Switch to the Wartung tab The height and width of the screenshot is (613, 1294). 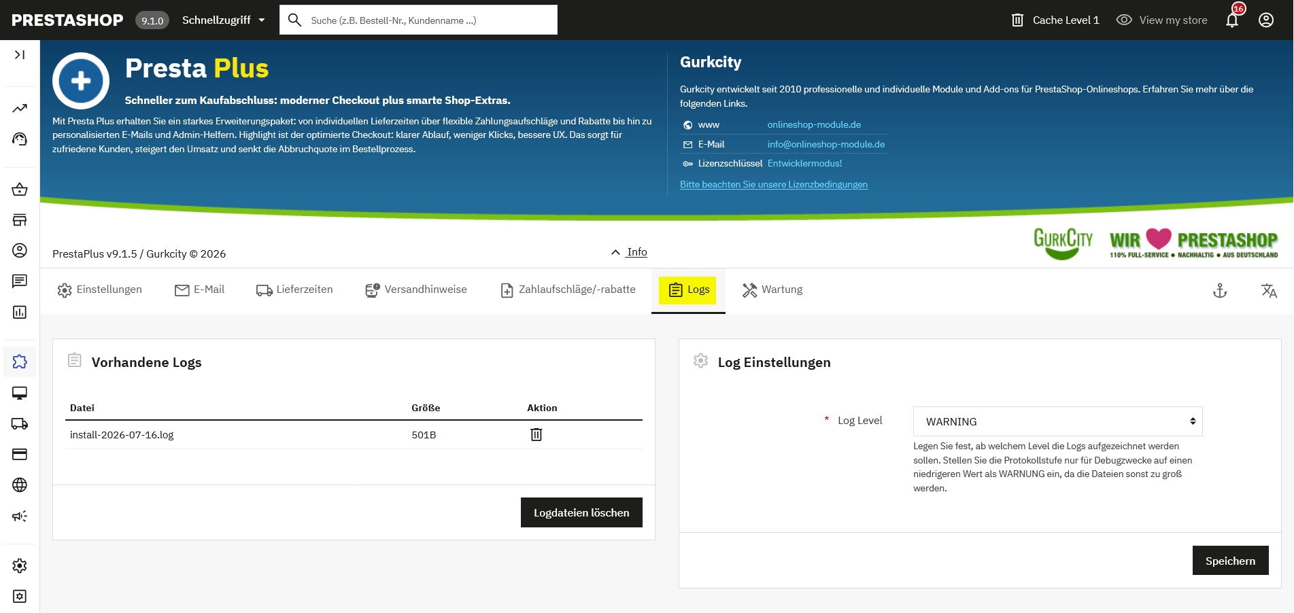point(772,290)
